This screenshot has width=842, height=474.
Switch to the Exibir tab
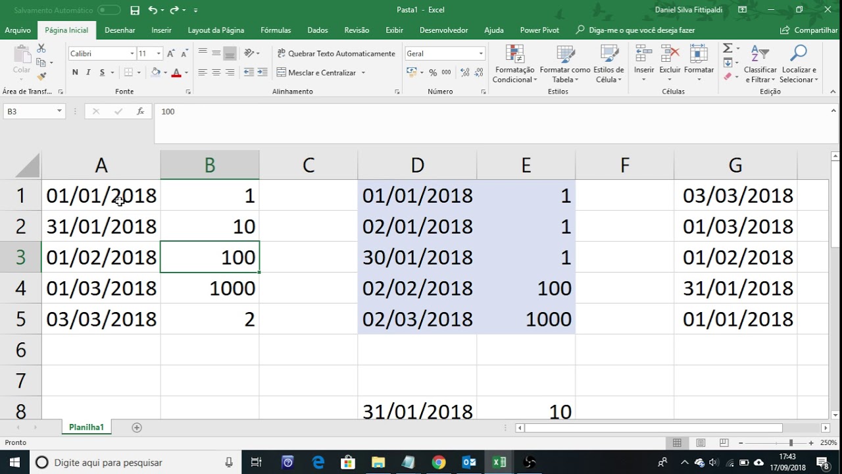pyautogui.click(x=394, y=30)
